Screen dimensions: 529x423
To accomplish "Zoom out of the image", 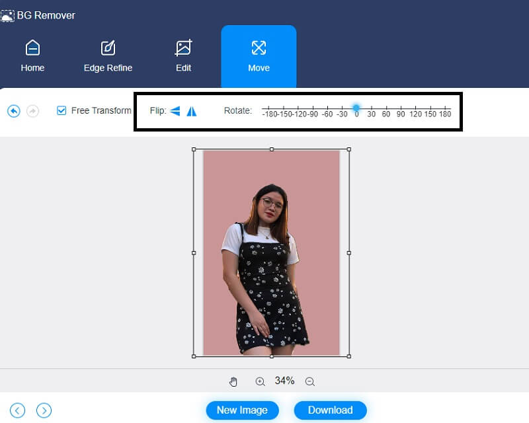I will [310, 381].
